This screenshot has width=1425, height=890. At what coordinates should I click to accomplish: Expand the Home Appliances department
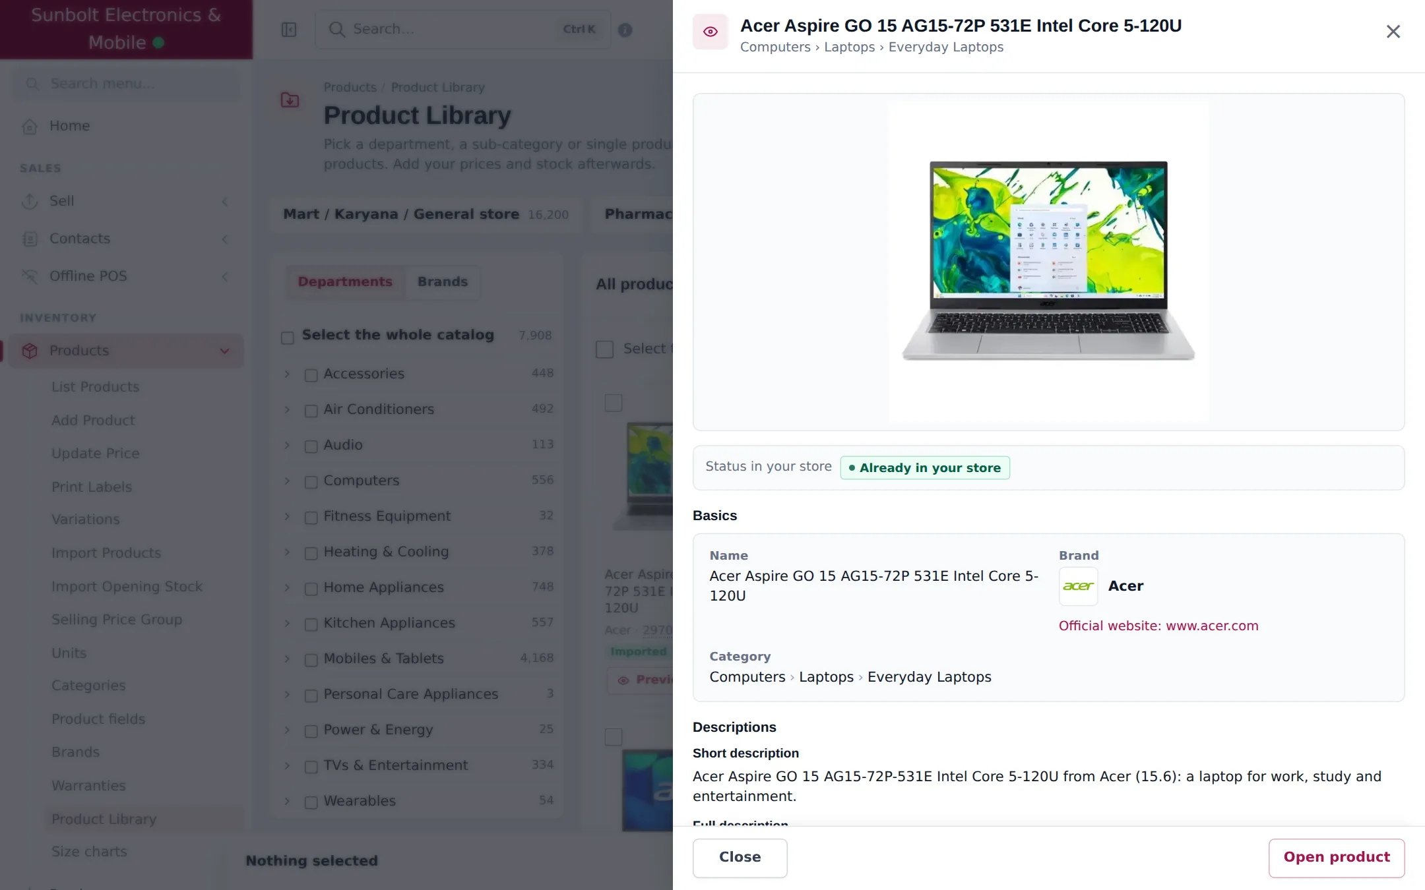point(288,587)
